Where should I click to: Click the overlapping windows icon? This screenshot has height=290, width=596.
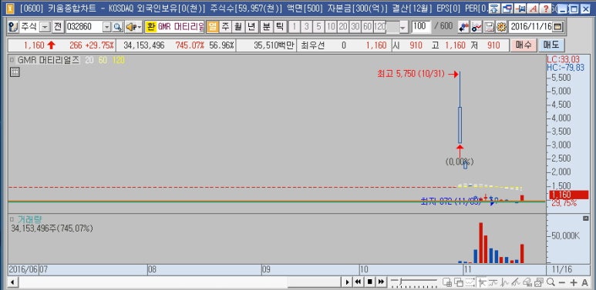coord(459,282)
